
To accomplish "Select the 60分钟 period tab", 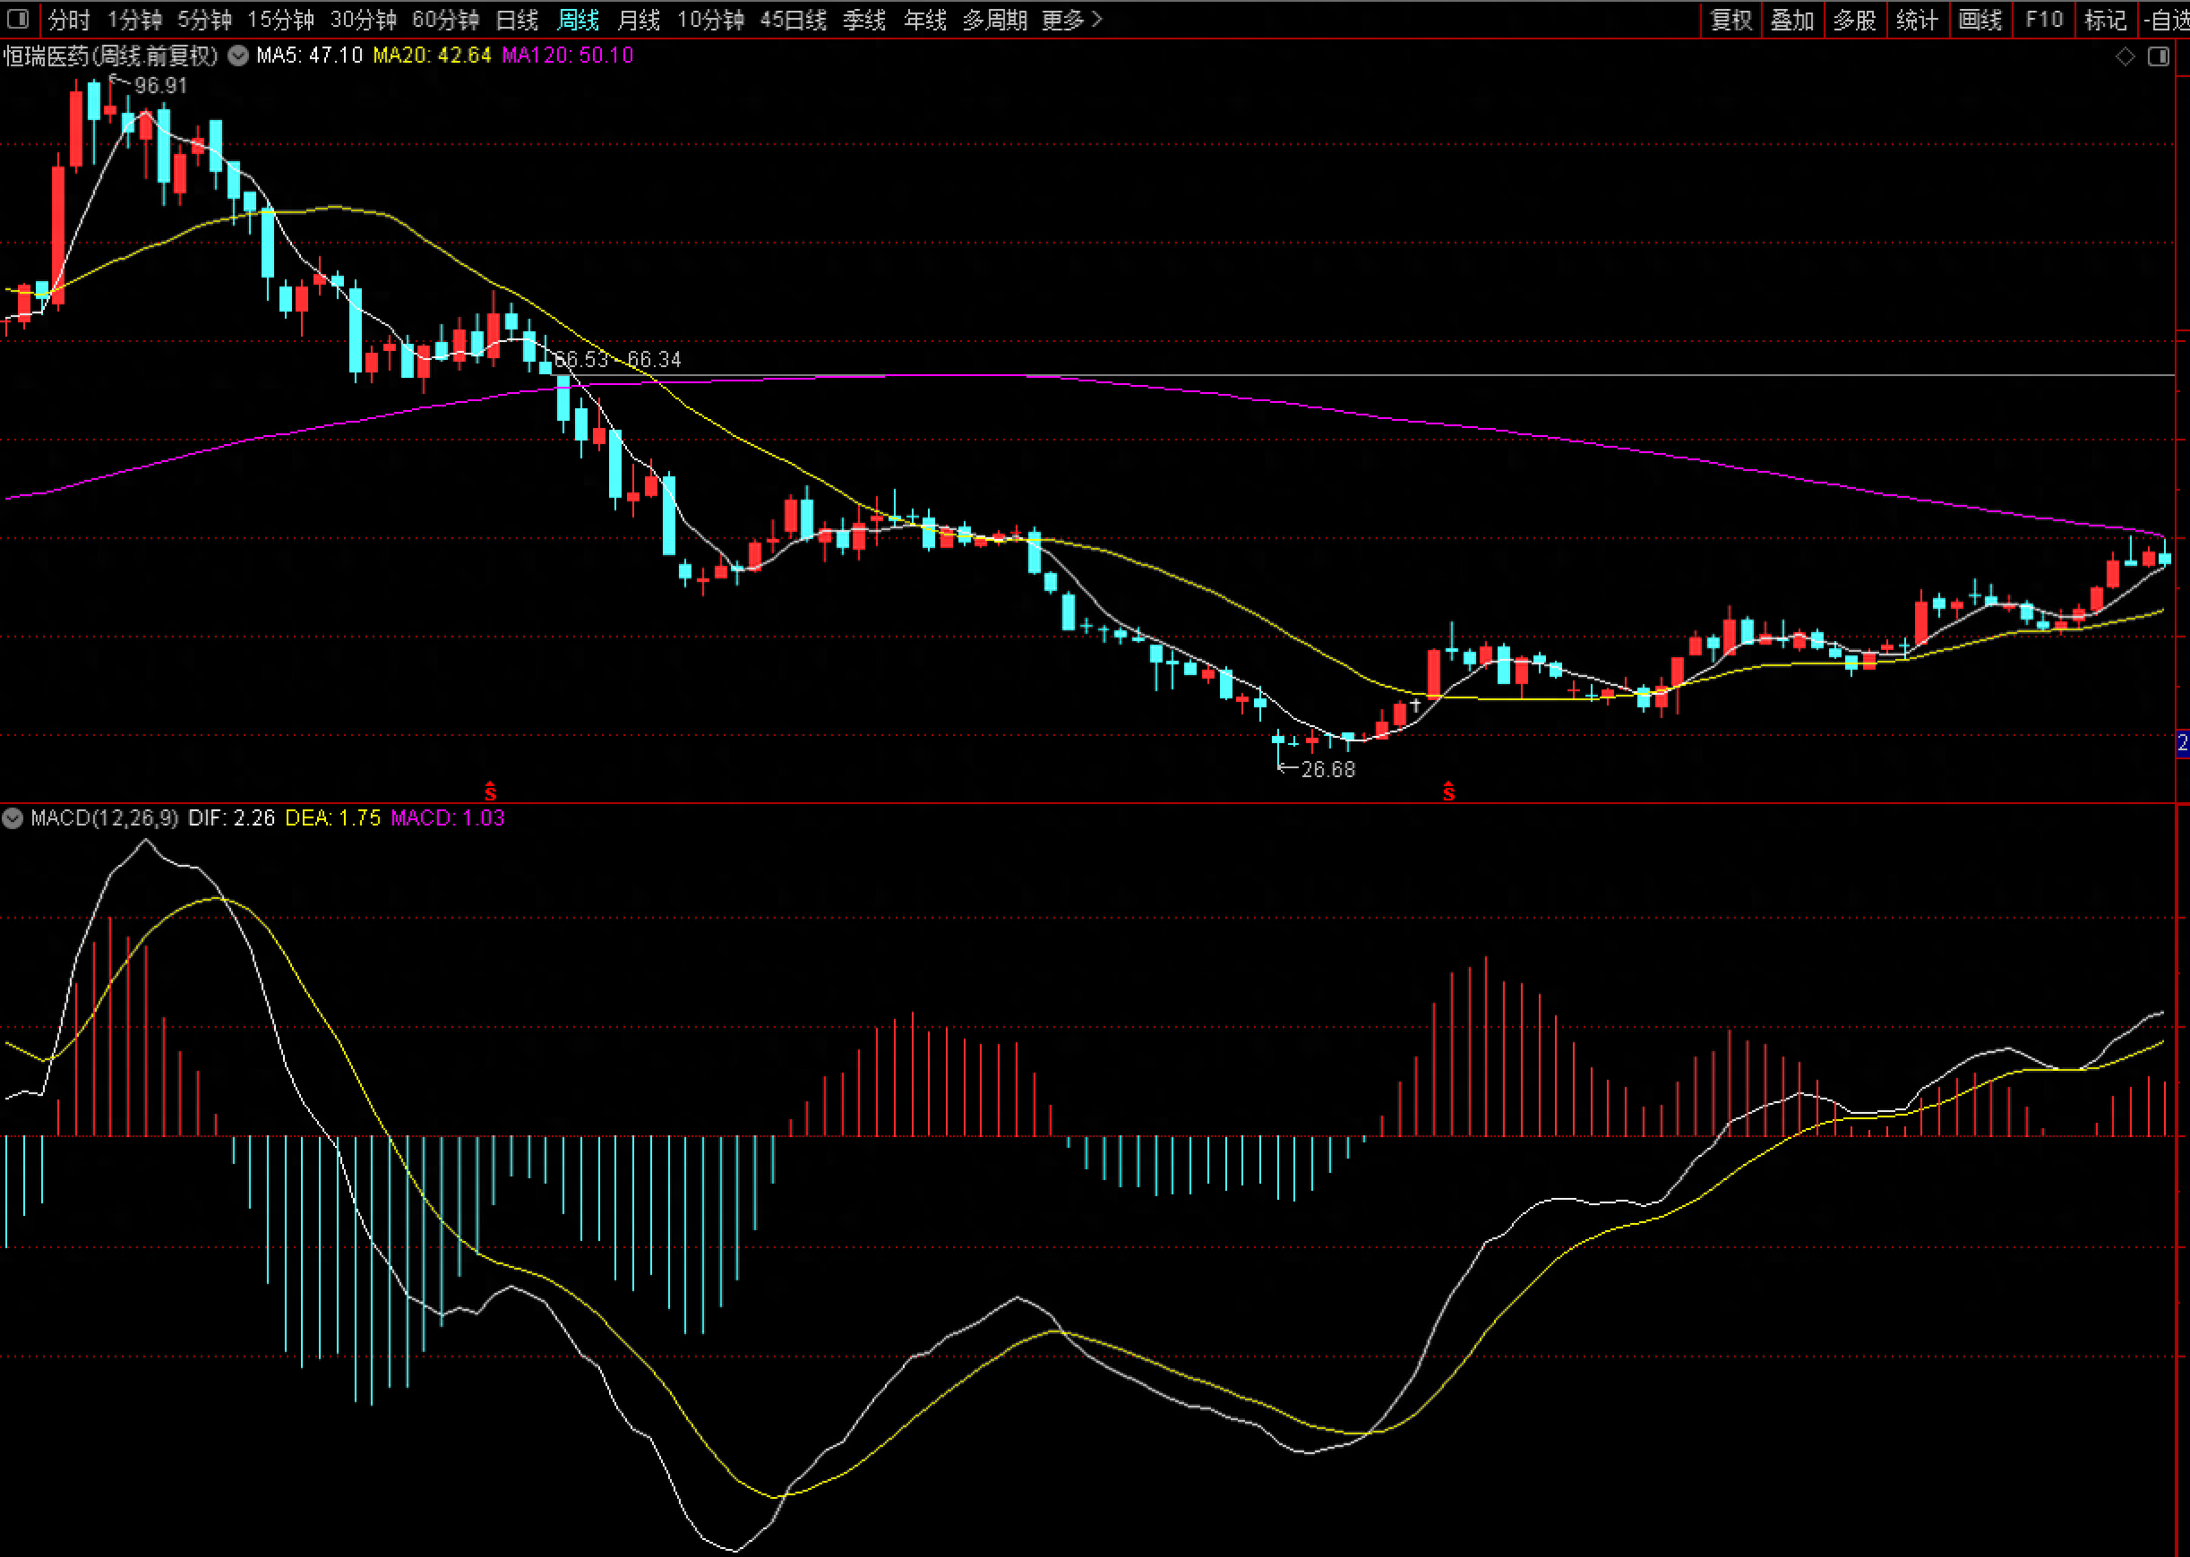I will (x=446, y=19).
